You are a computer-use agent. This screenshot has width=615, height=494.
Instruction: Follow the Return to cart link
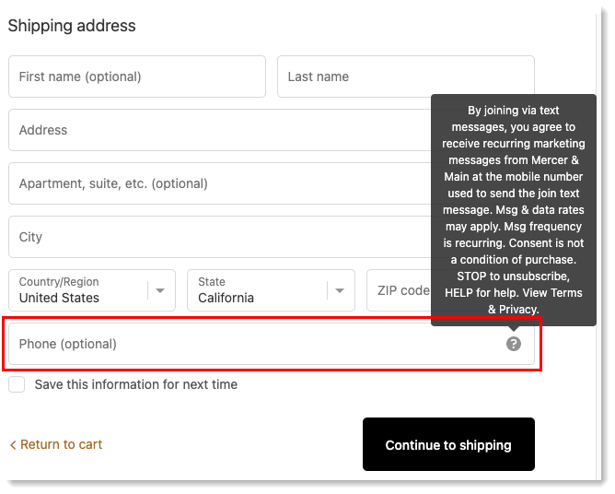pyautogui.click(x=55, y=444)
